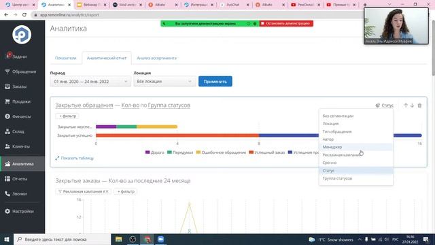Navigate to Склад in sidebar
The image size is (435, 245).
tap(14, 131)
